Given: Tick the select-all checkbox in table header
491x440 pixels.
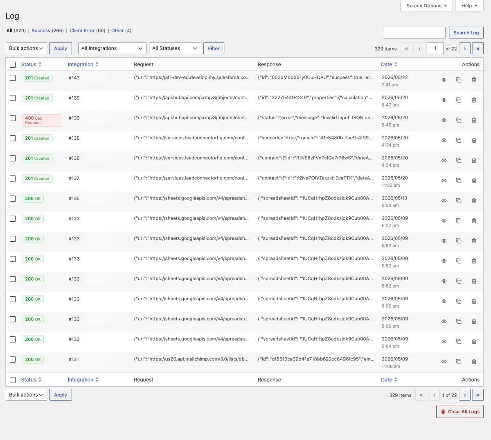Looking at the screenshot, I should pyautogui.click(x=13, y=65).
